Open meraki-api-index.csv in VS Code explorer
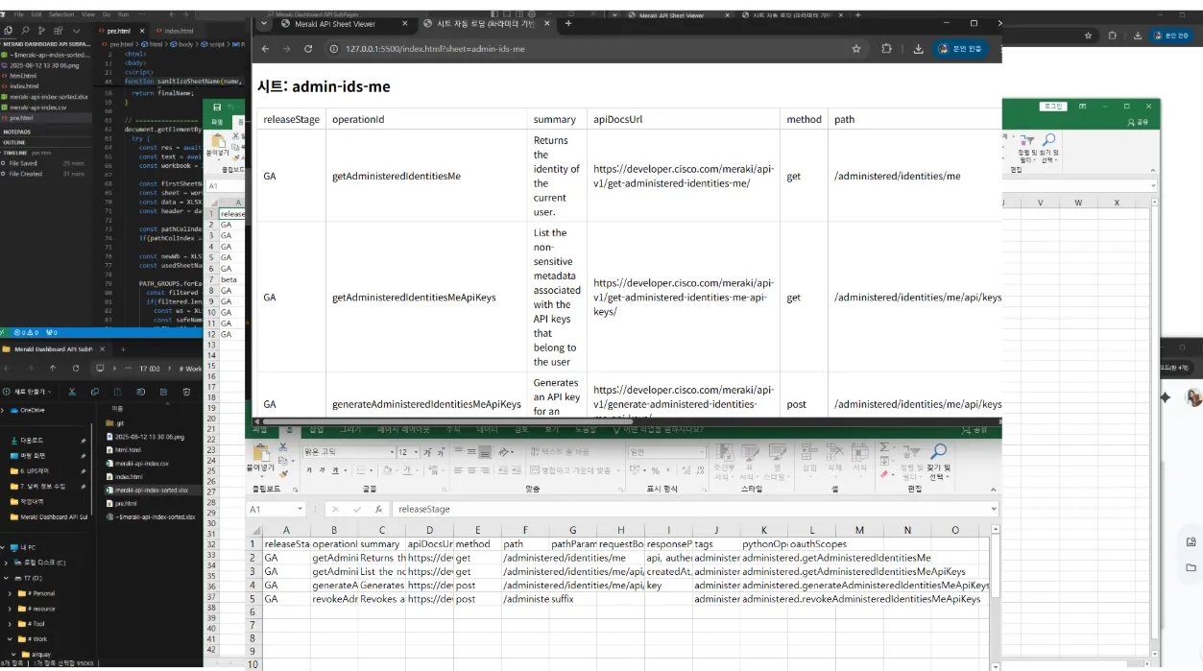 (38, 108)
